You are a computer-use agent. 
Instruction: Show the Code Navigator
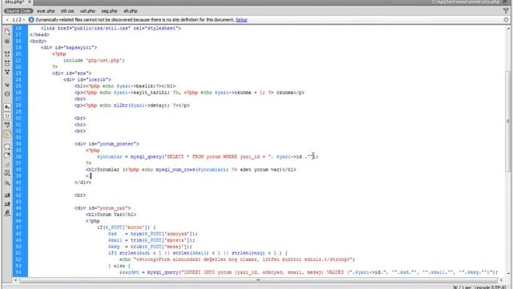7,41
